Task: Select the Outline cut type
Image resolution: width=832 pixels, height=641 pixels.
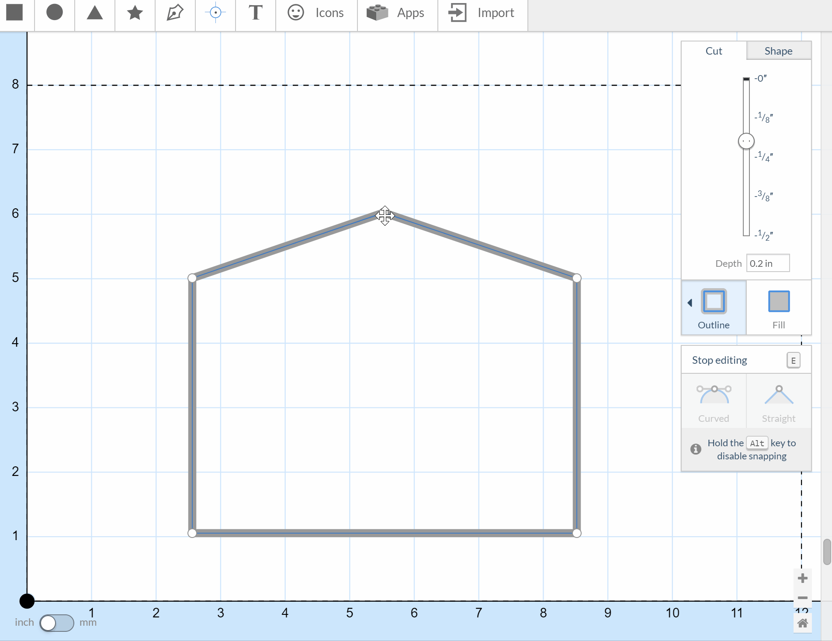Action: pyautogui.click(x=714, y=308)
